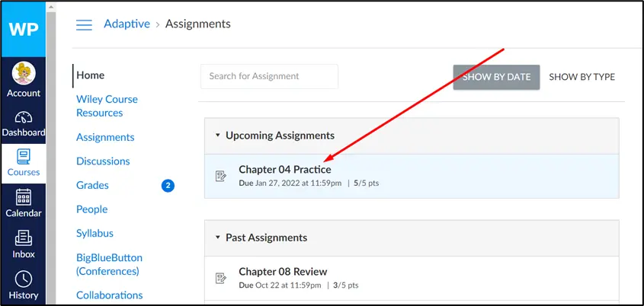644x306 pixels.
Task: Click Chapter 08 Review assignment icon
Action: point(221,278)
